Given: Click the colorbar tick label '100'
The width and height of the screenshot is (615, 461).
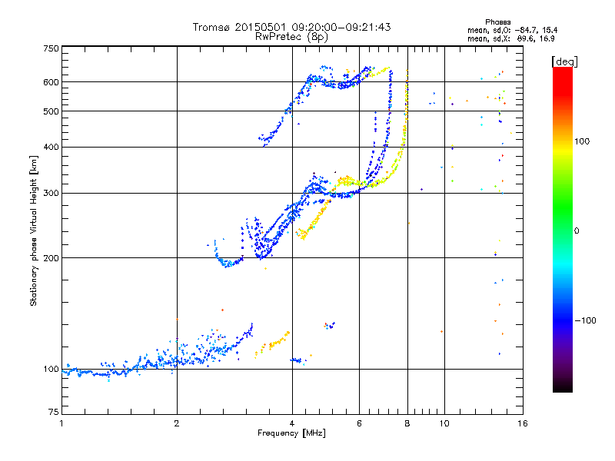Looking at the screenshot, I should point(582,141).
